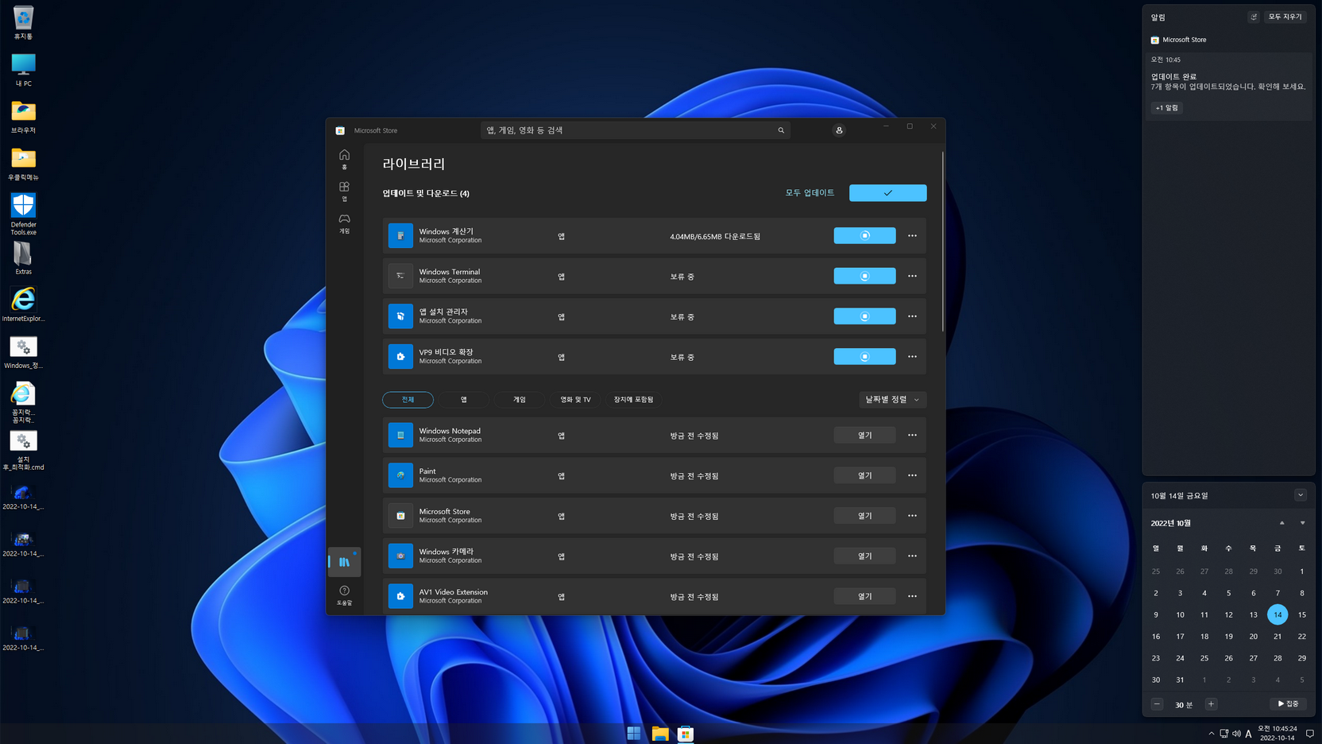Viewport: 1322px width, 744px height.
Task: Cancel the pending Windows Terminal update
Action: (x=864, y=276)
